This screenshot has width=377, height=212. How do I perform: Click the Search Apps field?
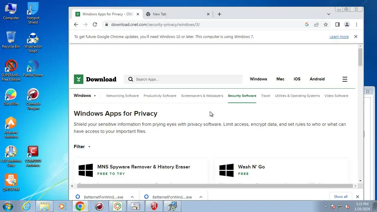pyautogui.click(x=183, y=79)
